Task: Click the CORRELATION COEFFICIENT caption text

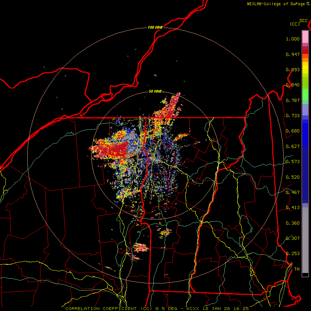Action: 101,309
